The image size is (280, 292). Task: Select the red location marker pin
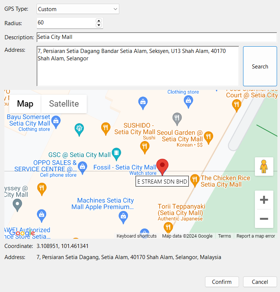162,167
